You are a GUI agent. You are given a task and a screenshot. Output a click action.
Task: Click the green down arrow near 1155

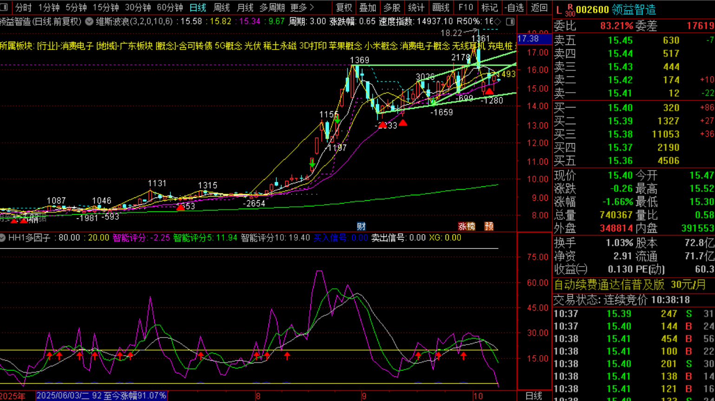tap(337, 120)
